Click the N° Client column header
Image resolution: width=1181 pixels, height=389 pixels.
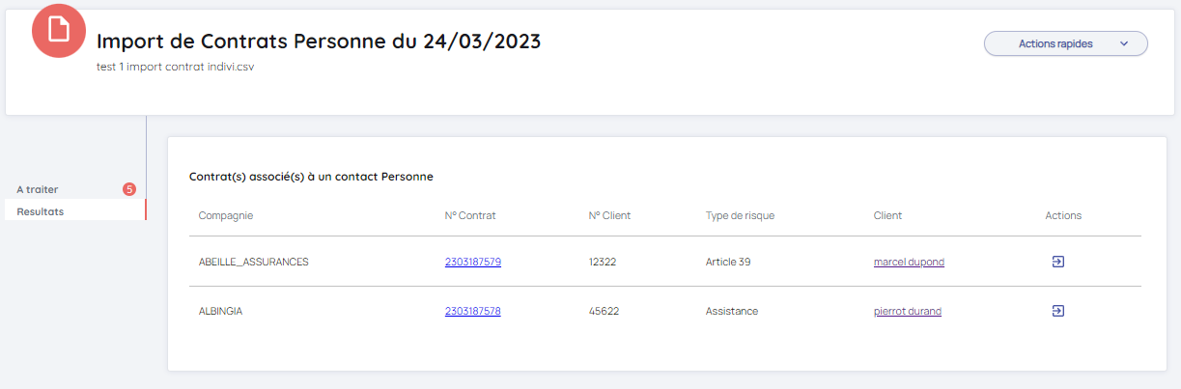609,215
